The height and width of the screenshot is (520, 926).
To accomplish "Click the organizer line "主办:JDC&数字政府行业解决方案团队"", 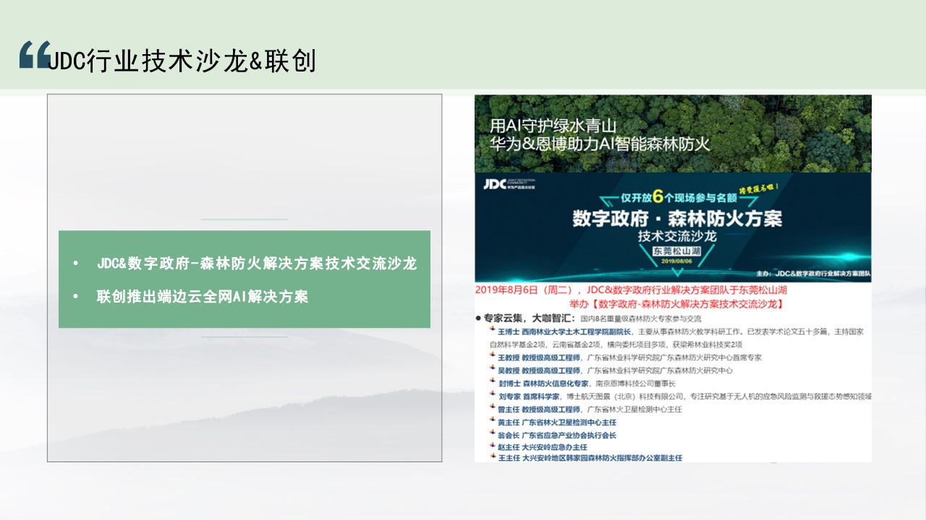I will pyautogui.click(x=812, y=274).
